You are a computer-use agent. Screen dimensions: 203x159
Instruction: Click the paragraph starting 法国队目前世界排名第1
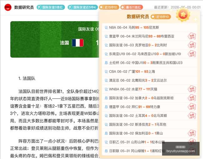(x=55, y=110)
